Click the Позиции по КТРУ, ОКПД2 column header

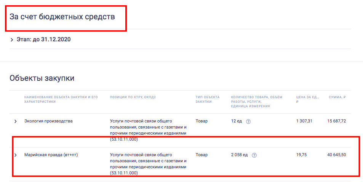click(133, 97)
